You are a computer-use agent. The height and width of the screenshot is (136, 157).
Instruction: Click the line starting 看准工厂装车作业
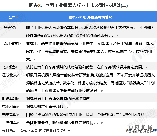pos(90,43)
